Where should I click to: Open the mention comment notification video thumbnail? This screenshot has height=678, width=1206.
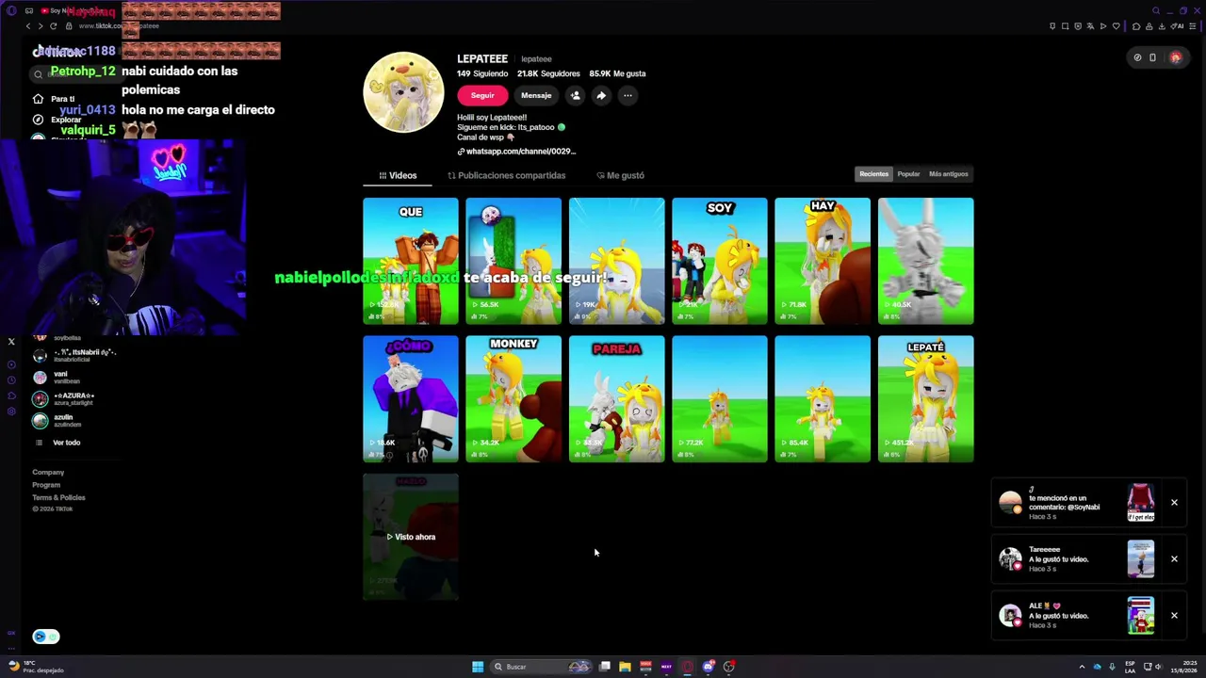pyautogui.click(x=1141, y=503)
